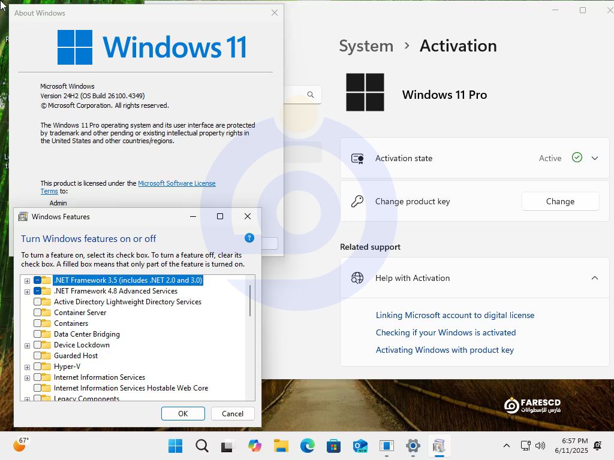The image size is (614, 460).
Task: Open network status tray icon
Action: coord(525,446)
